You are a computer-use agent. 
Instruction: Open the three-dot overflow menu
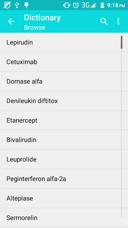coord(118,22)
